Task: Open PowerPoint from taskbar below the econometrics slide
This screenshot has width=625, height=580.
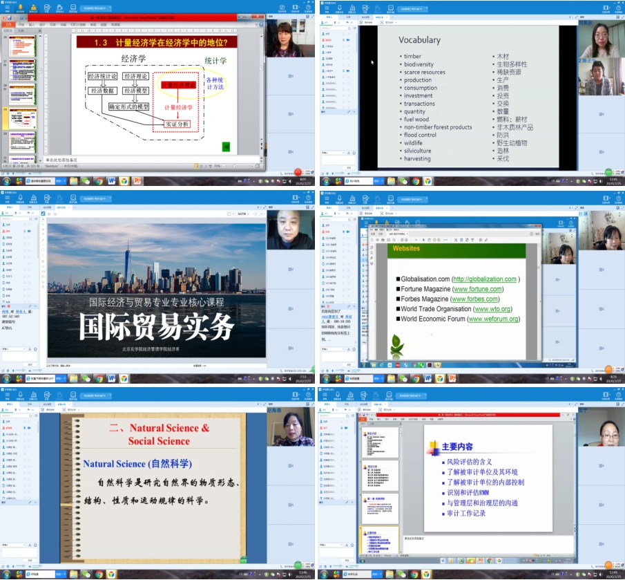Action: [137, 181]
